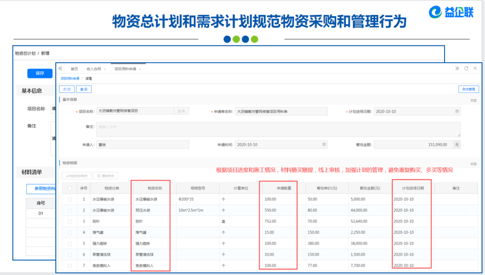Viewport: 485px width, 275px height.
Task: Click the 打印 button
Action: click(67, 89)
